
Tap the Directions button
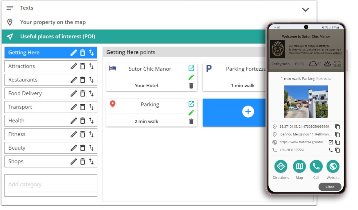tap(281, 166)
